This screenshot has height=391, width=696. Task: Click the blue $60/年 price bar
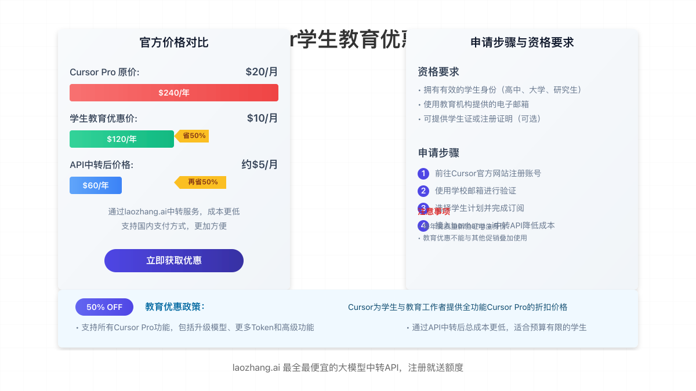(96, 185)
